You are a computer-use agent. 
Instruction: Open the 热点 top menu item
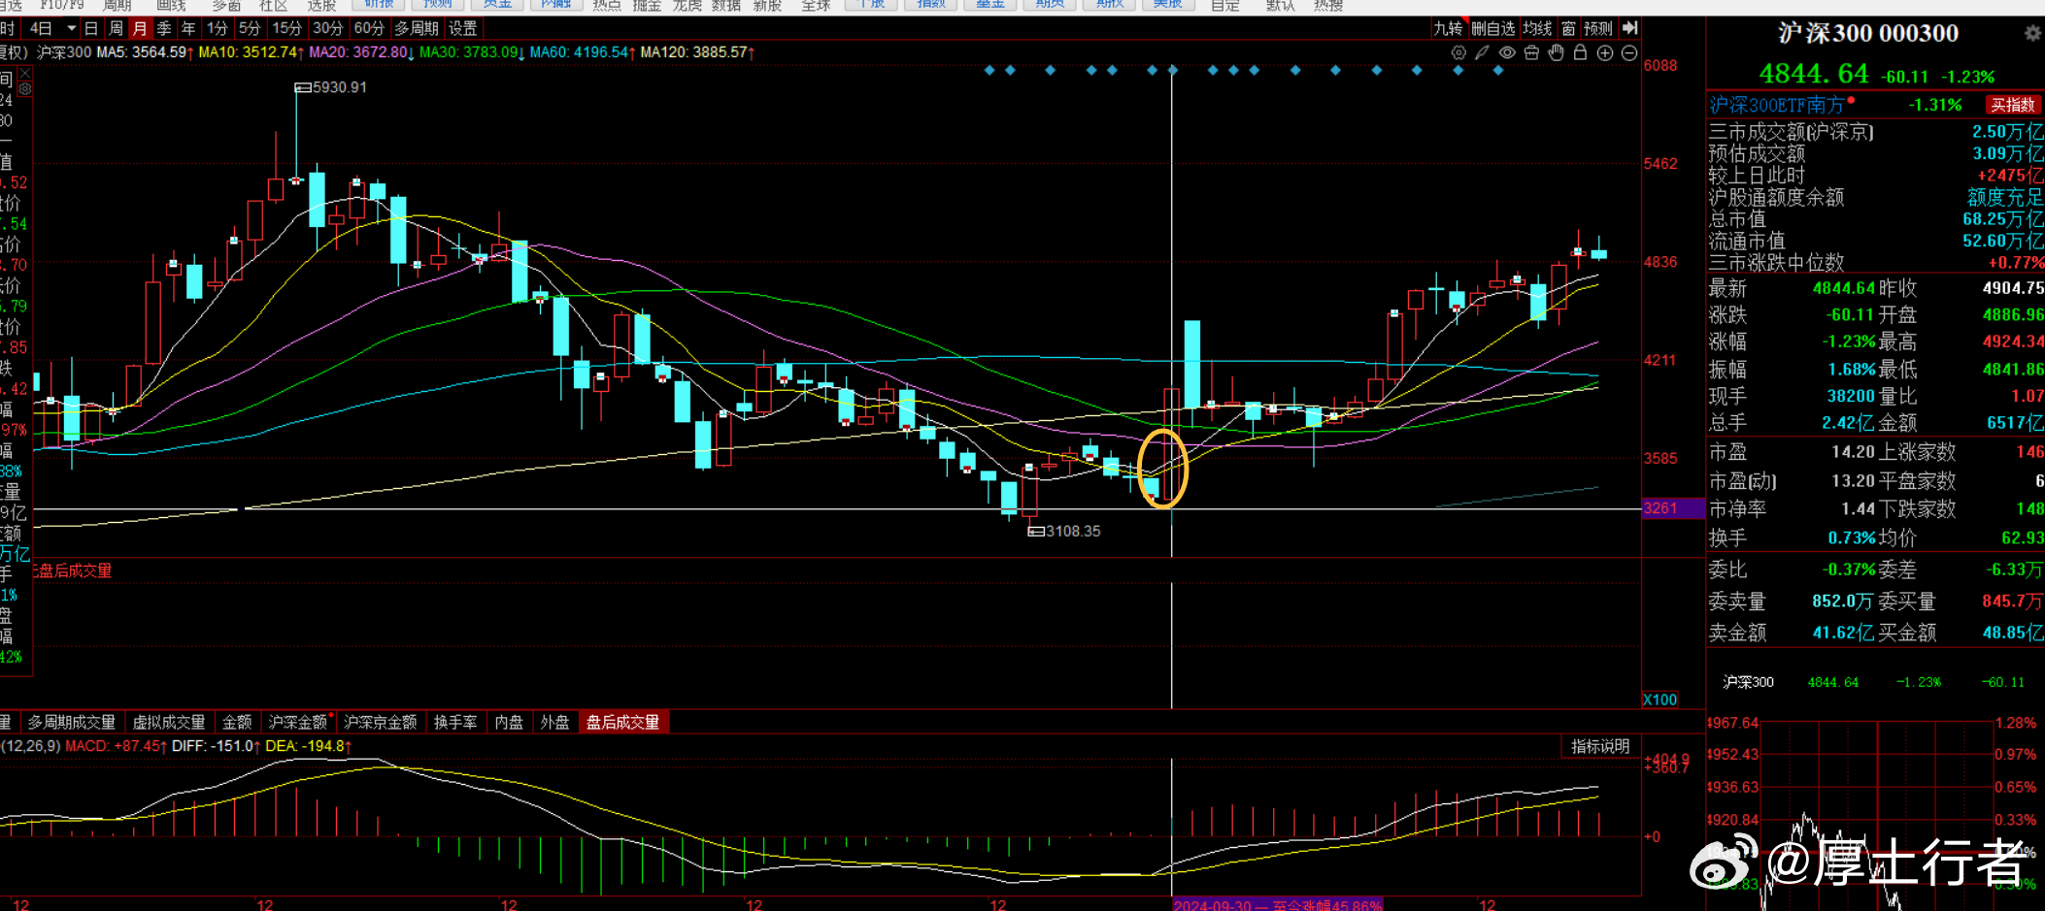(607, 6)
